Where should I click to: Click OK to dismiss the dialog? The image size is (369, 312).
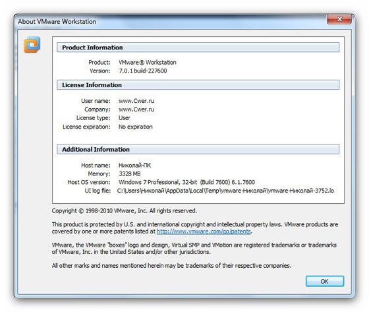coord(324,281)
